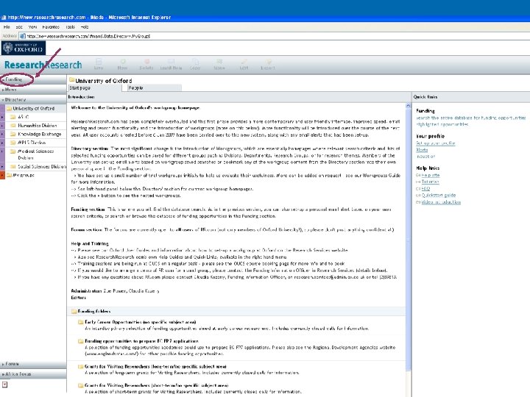Open 'Set up your profile' link
The image size is (530, 397).
coord(435,143)
